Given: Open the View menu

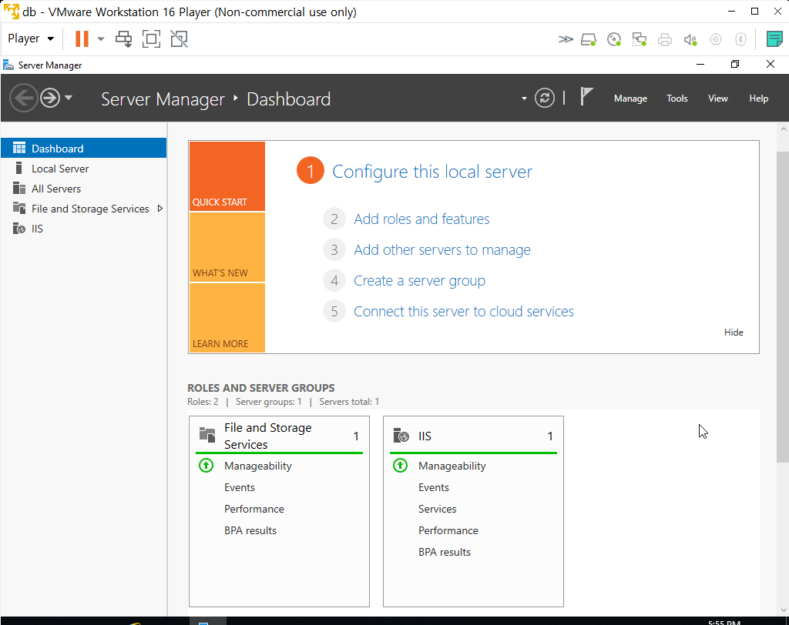Looking at the screenshot, I should click(x=718, y=99).
